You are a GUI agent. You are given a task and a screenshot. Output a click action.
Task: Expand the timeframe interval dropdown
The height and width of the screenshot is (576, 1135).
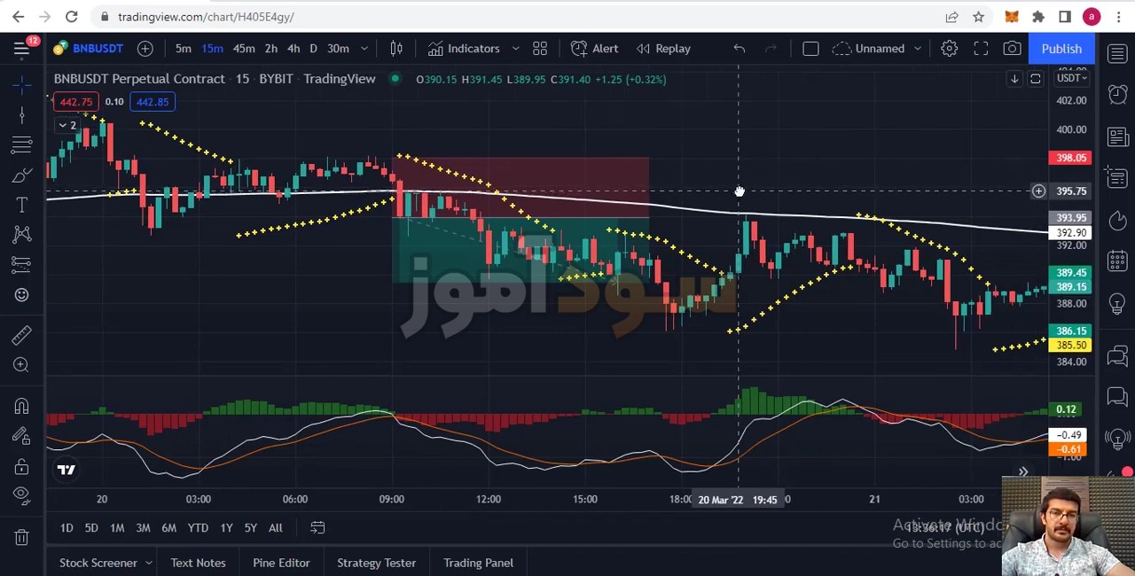(x=364, y=49)
